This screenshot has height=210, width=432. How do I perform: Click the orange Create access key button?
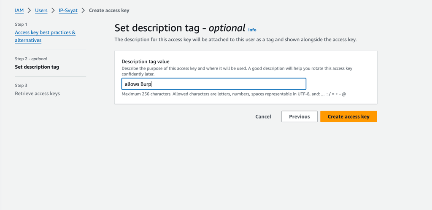pyautogui.click(x=348, y=117)
